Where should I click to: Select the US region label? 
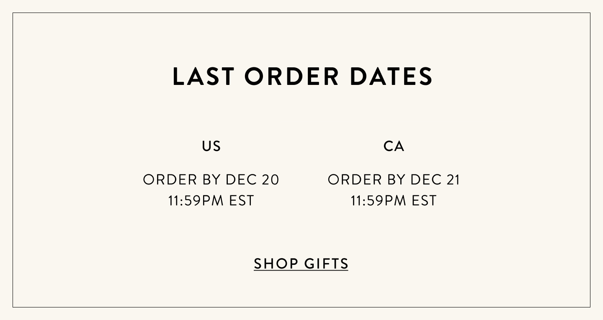(211, 146)
